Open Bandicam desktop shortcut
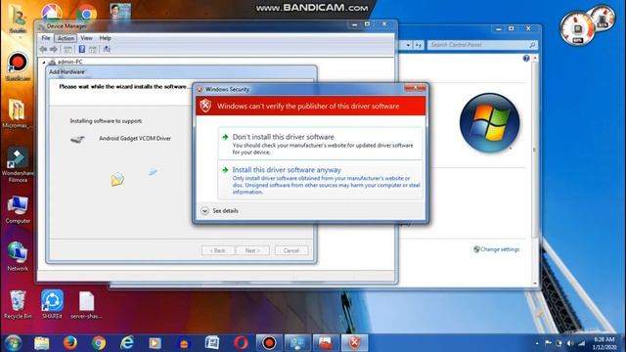Viewport: 626px width, 352px height. coord(18,66)
